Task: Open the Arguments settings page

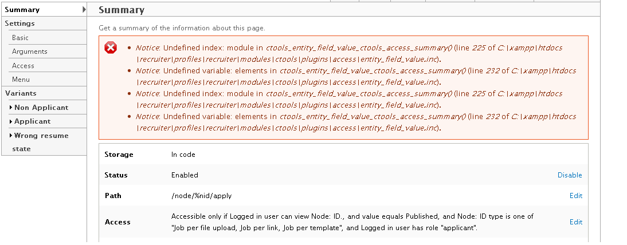Action: click(x=30, y=52)
